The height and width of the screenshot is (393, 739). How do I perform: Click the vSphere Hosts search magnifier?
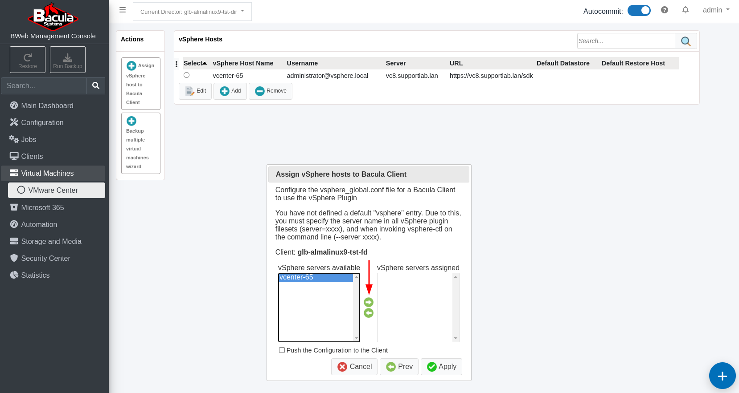point(686,41)
